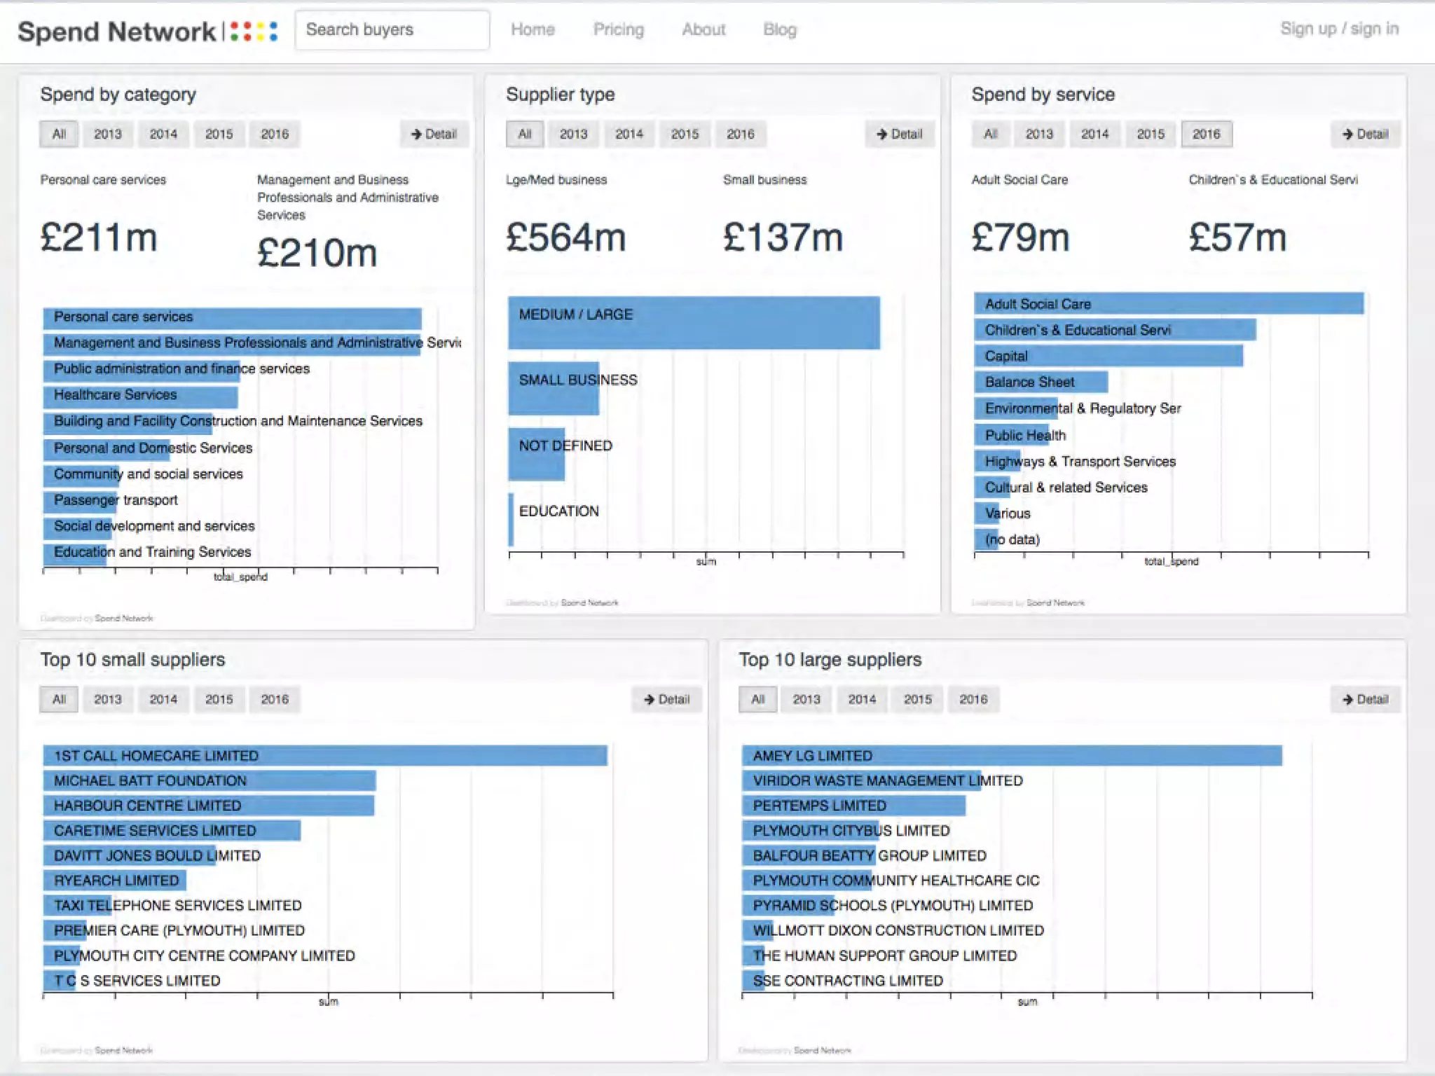The height and width of the screenshot is (1076, 1435).
Task: Click the Search buyers input field
Action: [x=392, y=29]
